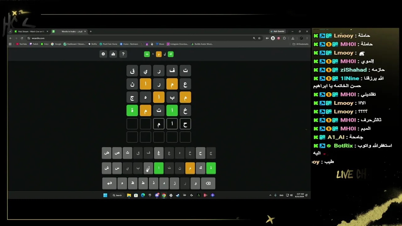Click username zIShahad in the live chat

353,70
